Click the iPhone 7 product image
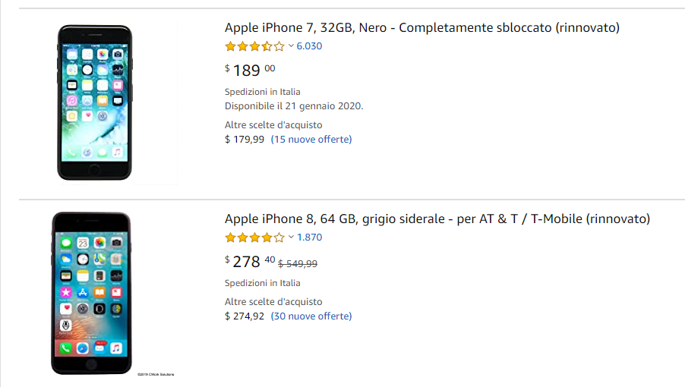The image size is (685, 387). 94,102
